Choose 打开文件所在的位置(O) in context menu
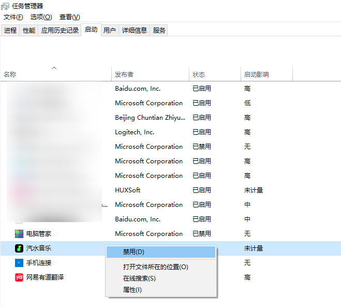The height and width of the screenshot is (307, 341). pos(161,267)
